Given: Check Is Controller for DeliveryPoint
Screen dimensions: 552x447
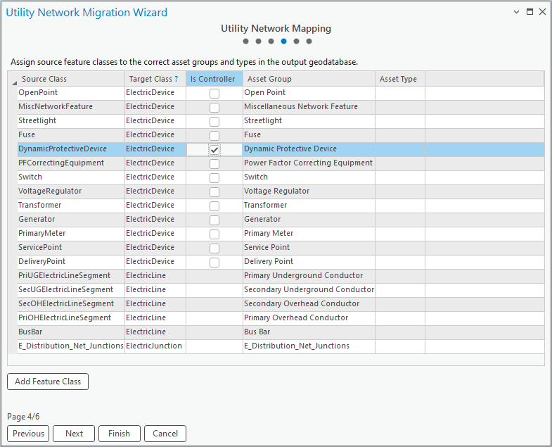Looking at the screenshot, I should [x=214, y=263].
